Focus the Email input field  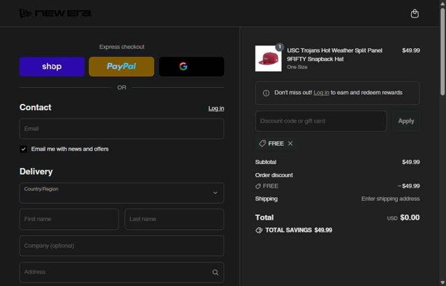click(121, 129)
